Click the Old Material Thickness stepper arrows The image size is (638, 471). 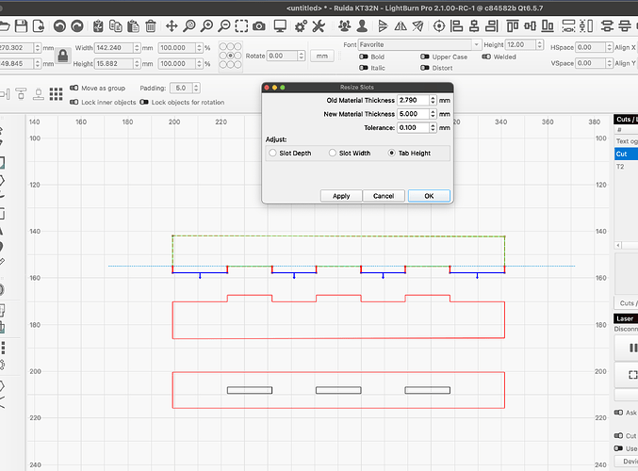click(433, 100)
